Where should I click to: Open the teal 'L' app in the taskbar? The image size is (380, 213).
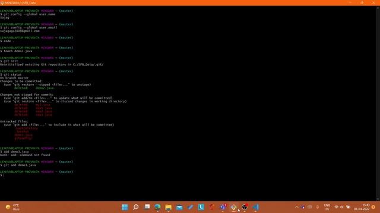pyautogui.click(x=201, y=207)
